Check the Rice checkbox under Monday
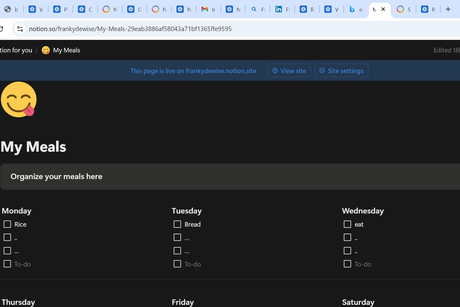This screenshot has width=460, height=307. tap(7, 224)
